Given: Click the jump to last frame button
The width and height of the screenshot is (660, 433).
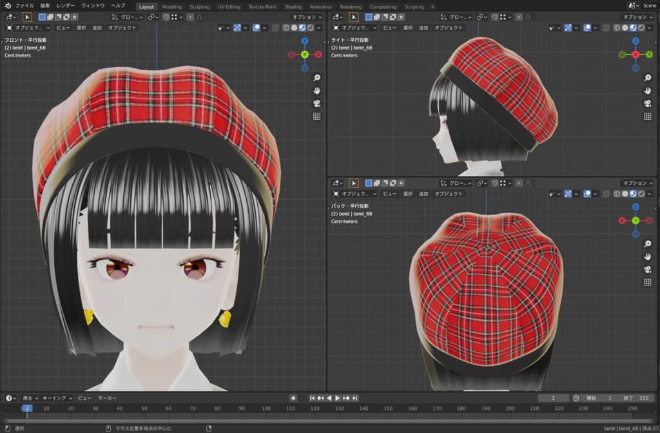Looking at the screenshot, I should pos(354,398).
